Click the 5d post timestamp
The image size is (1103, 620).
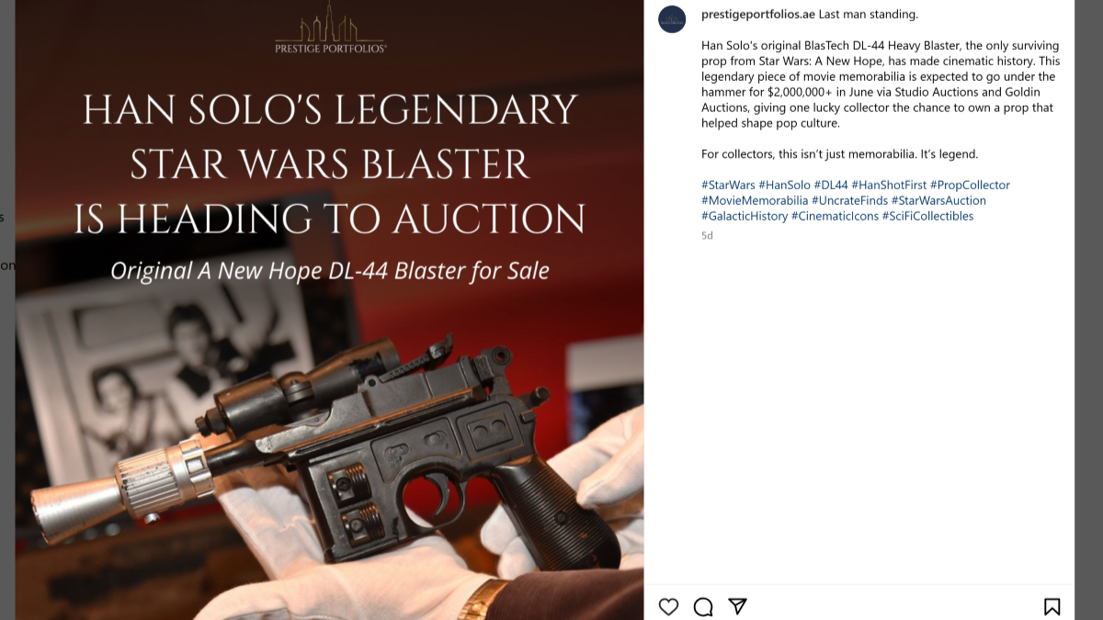click(707, 235)
